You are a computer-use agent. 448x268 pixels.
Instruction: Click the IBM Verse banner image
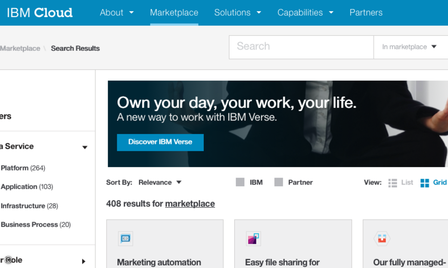(x=278, y=124)
